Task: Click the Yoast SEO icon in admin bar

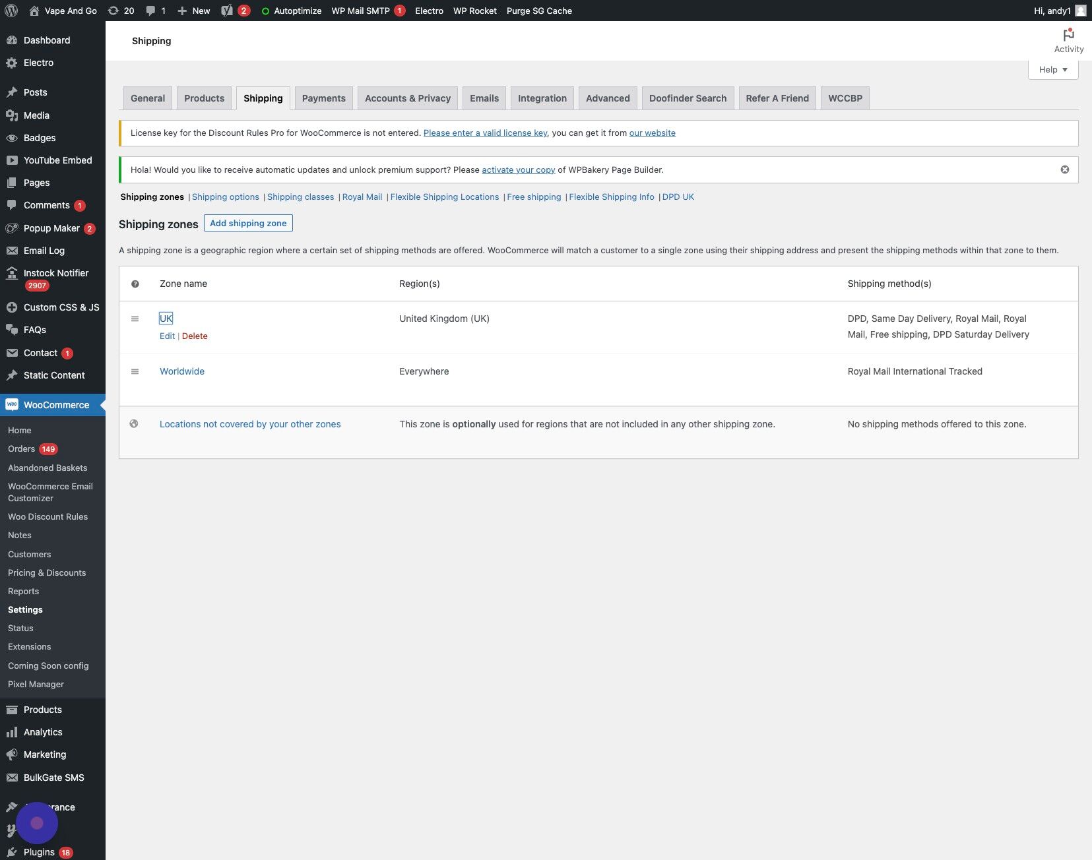Action: (x=227, y=11)
